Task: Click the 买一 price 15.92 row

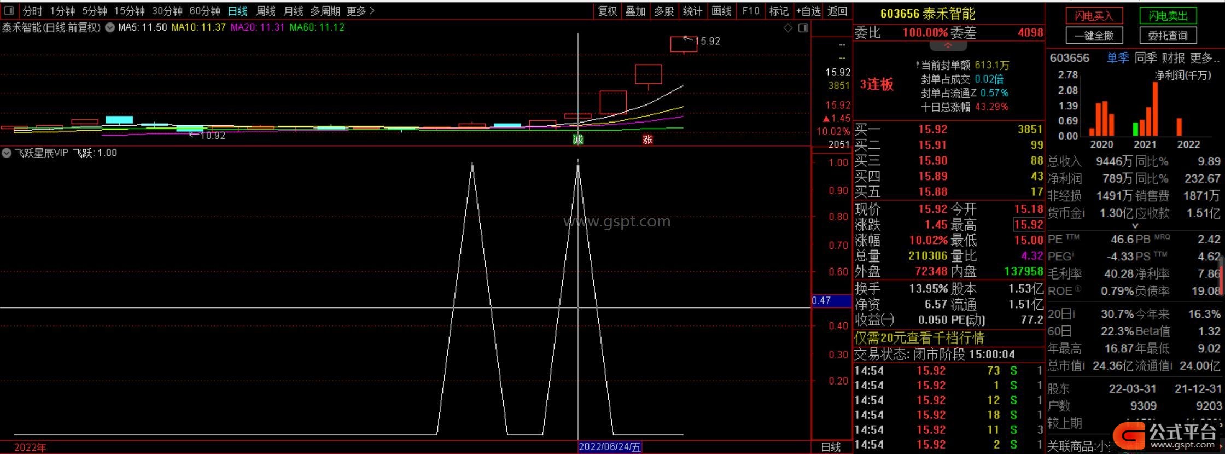Action: coord(948,129)
